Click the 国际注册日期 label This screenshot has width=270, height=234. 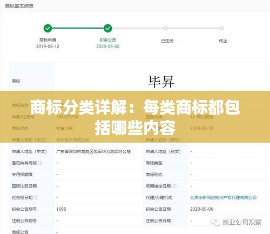coord(24,186)
